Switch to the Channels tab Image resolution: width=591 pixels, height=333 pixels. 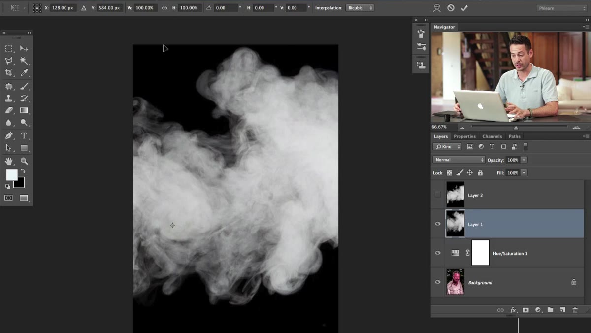pyautogui.click(x=492, y=136)
